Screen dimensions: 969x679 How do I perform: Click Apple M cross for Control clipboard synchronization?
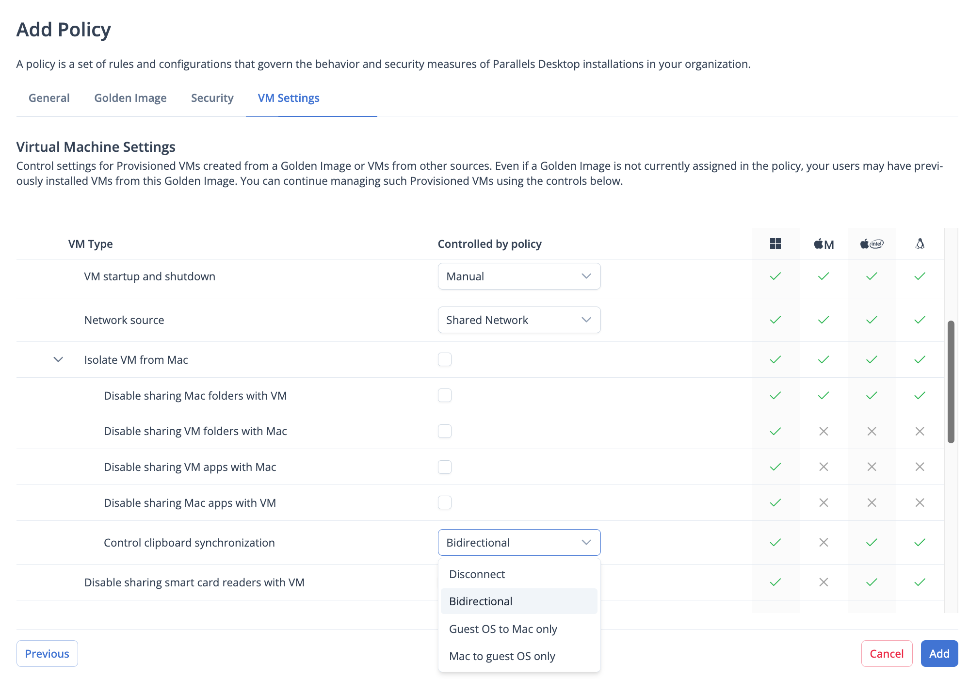tap(824, 542)
